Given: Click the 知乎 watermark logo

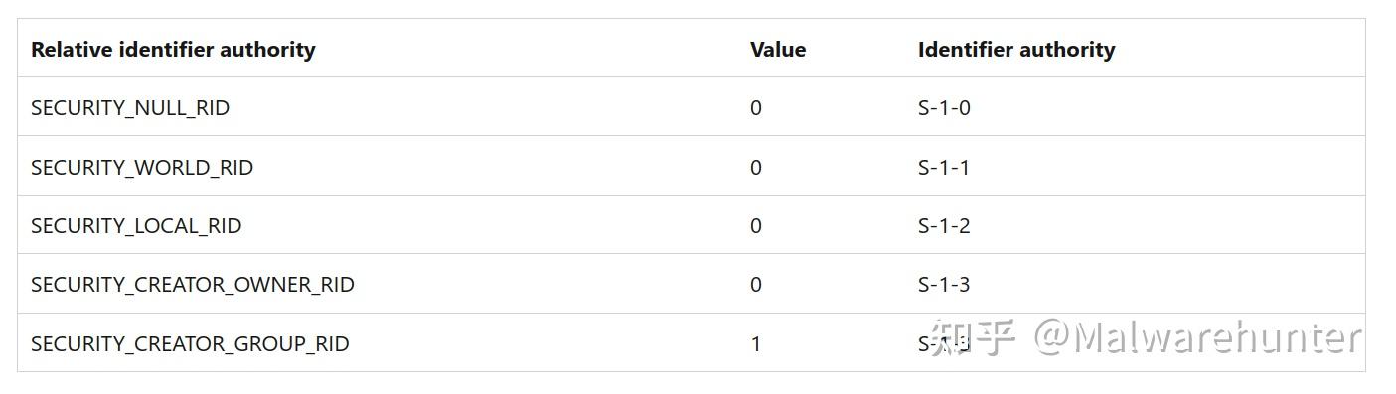Looking at the screenshot, I should [974, 338].
